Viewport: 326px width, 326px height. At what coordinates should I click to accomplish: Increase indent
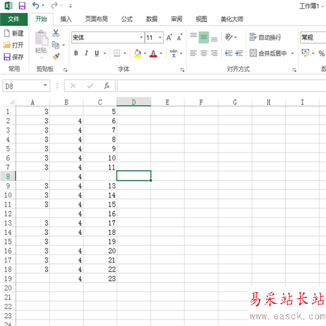[239, 53]
